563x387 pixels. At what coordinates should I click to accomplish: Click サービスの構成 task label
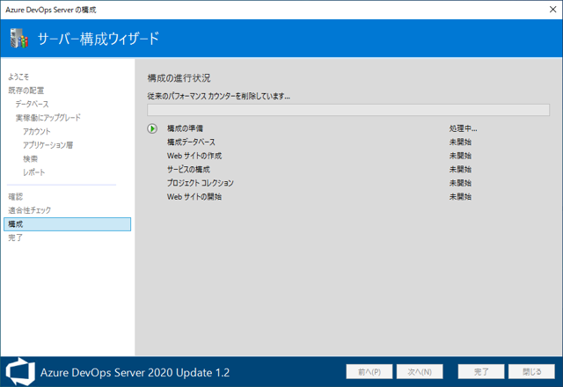click(x=188, y=170)
